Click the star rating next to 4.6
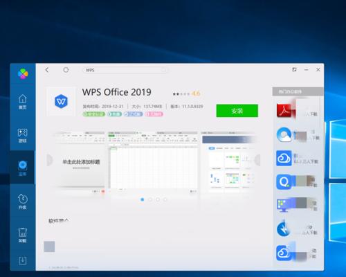Viewport: 346px width, 277px height. (x=181, y=94)
